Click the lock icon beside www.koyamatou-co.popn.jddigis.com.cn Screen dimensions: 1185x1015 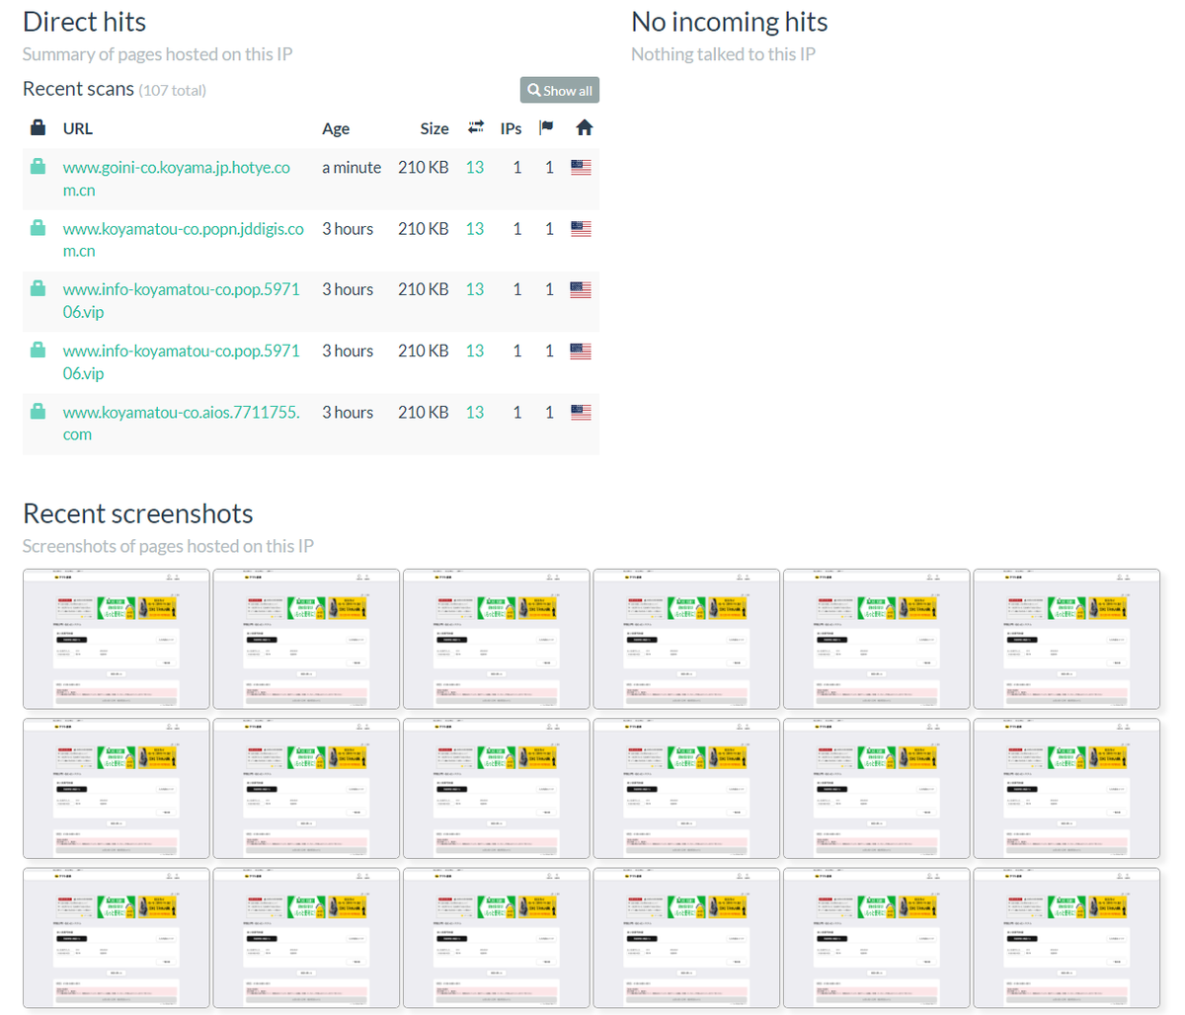[38, 228]
